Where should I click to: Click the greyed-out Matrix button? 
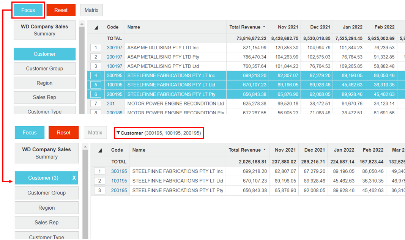[95, 133]
